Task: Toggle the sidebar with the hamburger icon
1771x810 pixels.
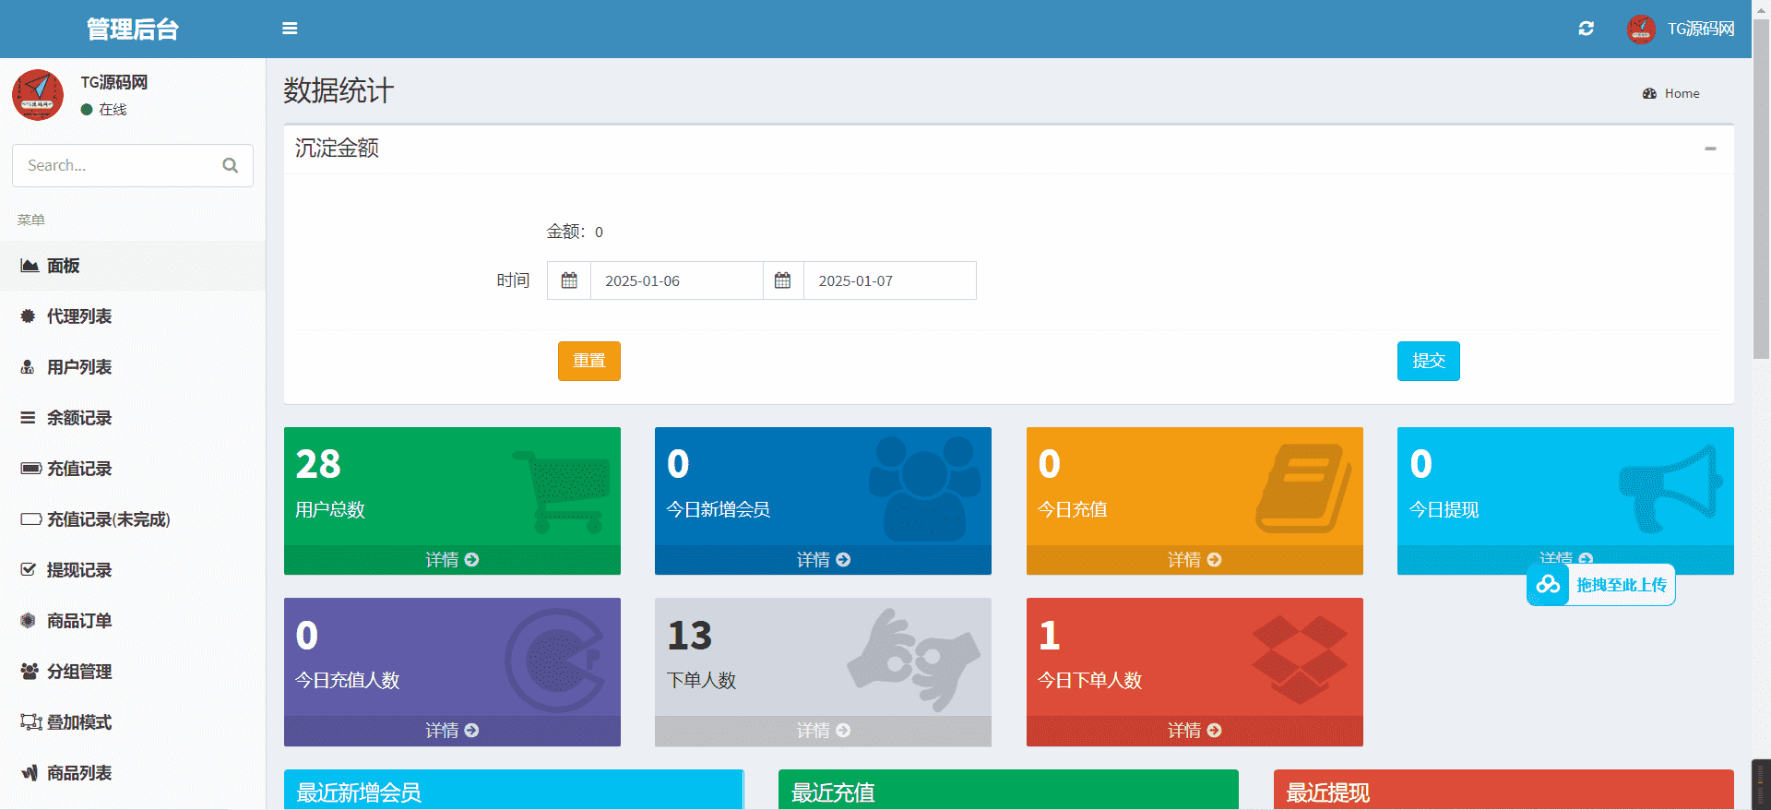Action: (290, 29)
